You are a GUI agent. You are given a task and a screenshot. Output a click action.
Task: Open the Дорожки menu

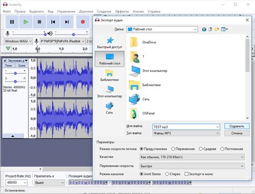coord(86,11)
